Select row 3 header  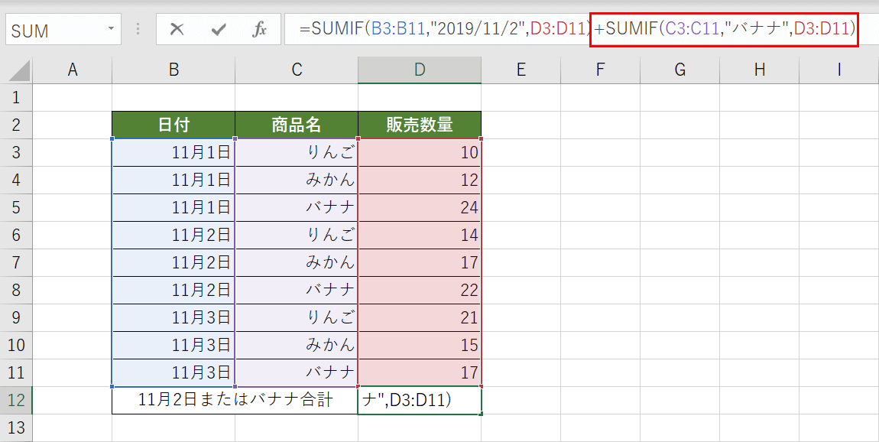tap(17, 152)
